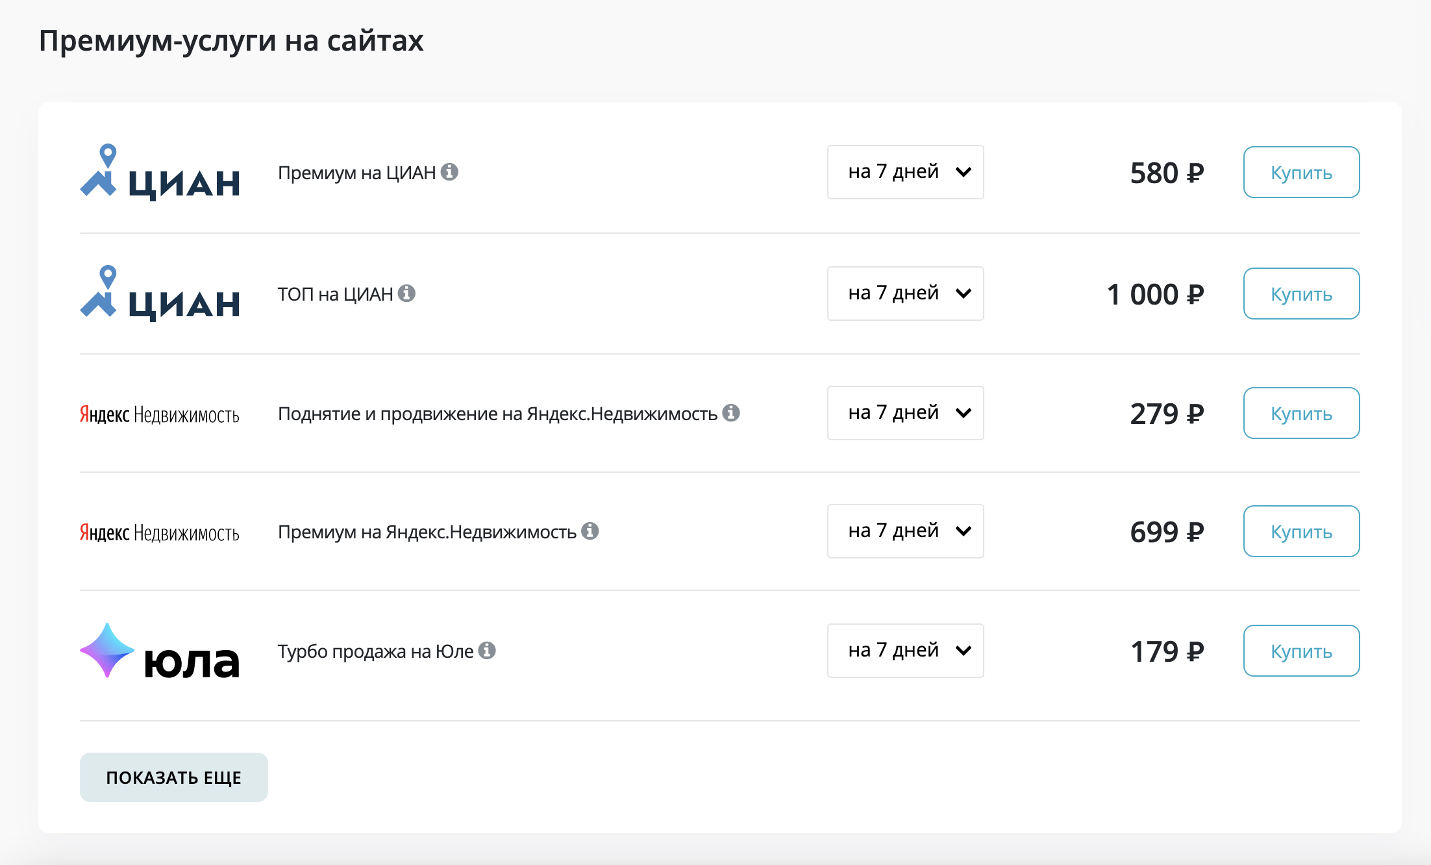Expand duration dropdown for Поднятие и продвижение на Яндекс.Недвижимость
Viewport: 1431px width, 865px height.
pos(906,413)
